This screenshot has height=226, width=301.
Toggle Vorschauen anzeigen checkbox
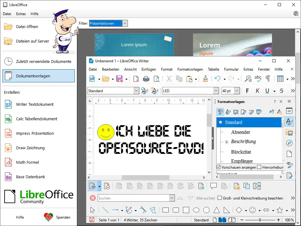click(x=218, y=167)
